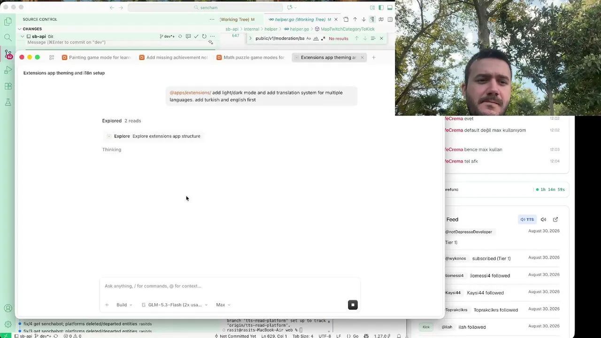Open the Feed in external window
The image size is (601, 338).
coord(555,220)
